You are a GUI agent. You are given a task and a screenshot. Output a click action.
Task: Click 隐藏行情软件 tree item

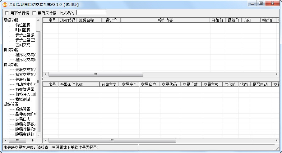click(x=25, y=129)
